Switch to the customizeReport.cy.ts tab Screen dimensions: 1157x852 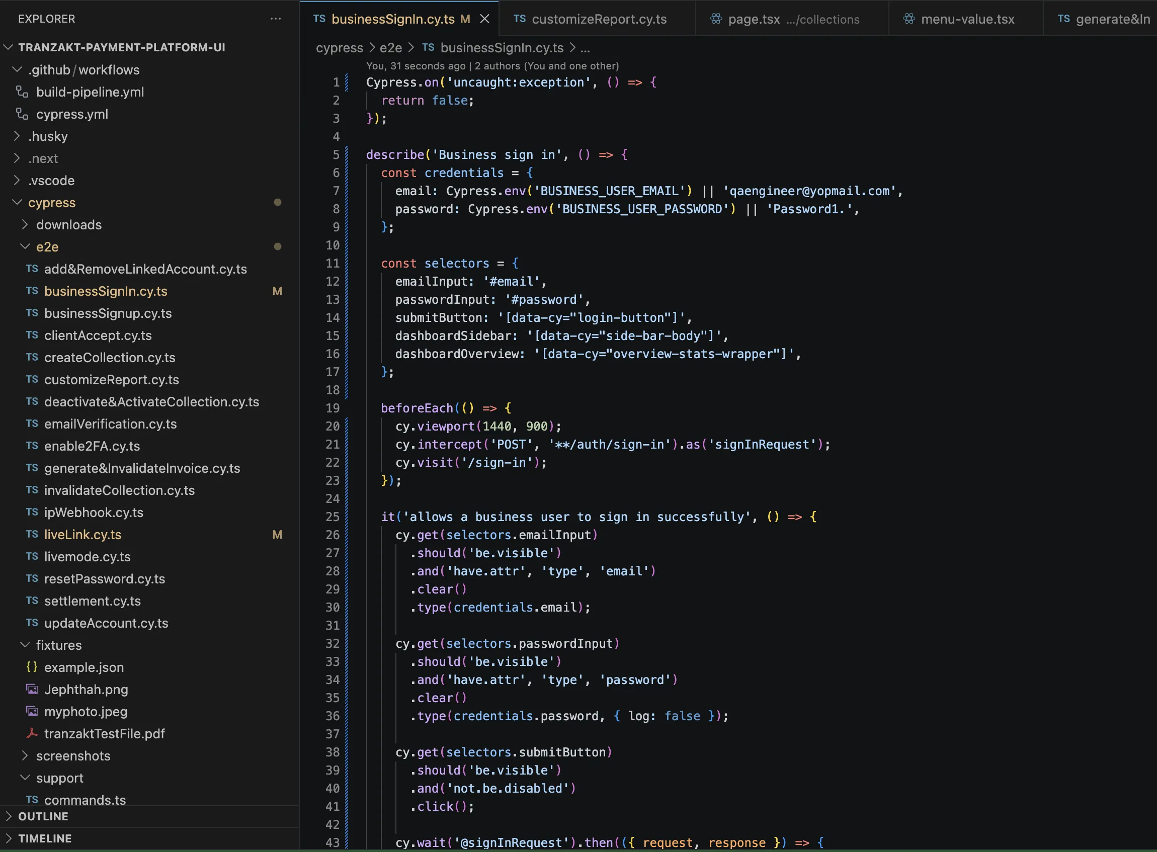point(598,19)
